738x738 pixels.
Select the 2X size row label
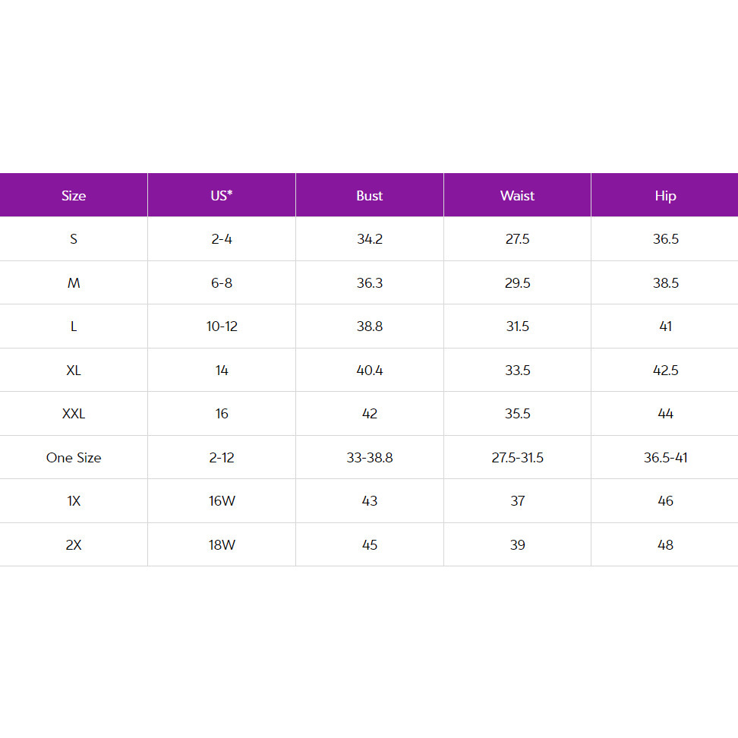pos(74,544)
